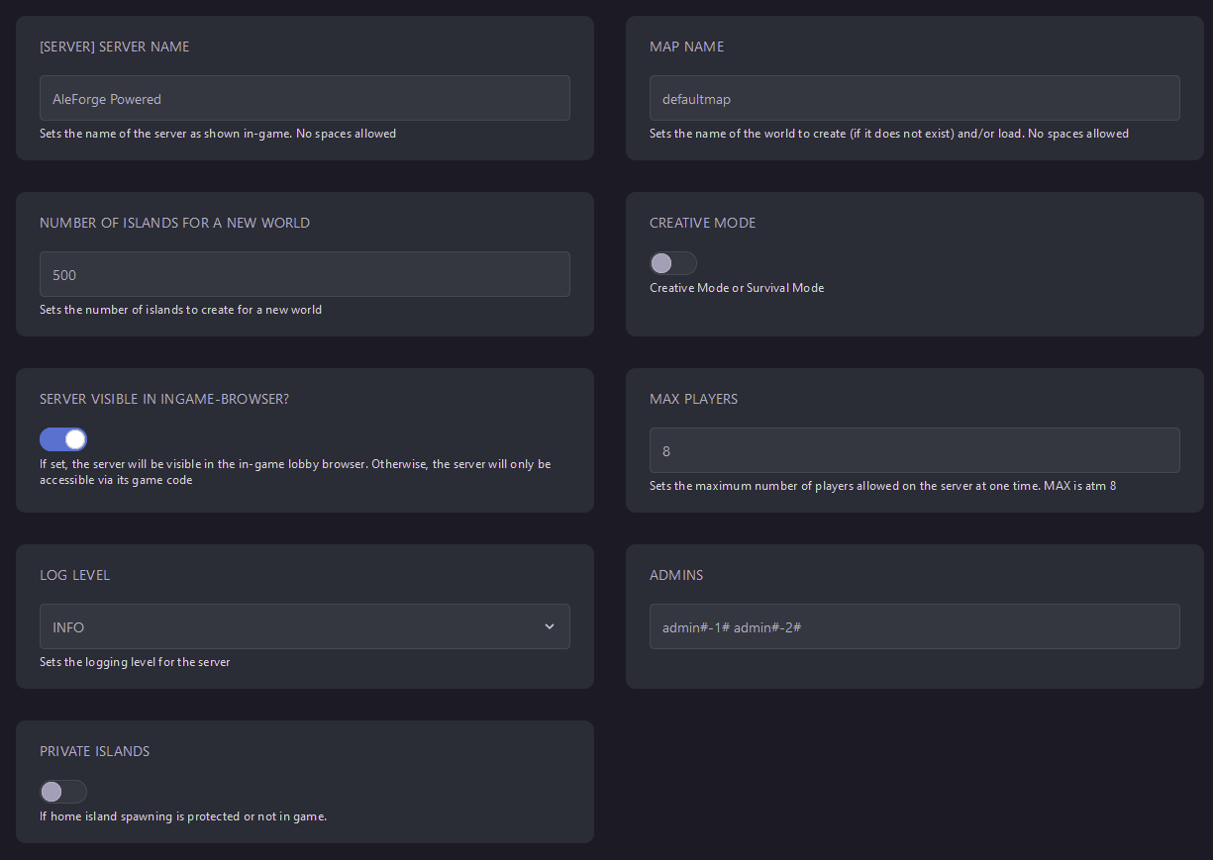1213x860 pixels.
Task: Click the "Sets the logging level" help text
Action: pyautogui.click(x=135, y=662)
